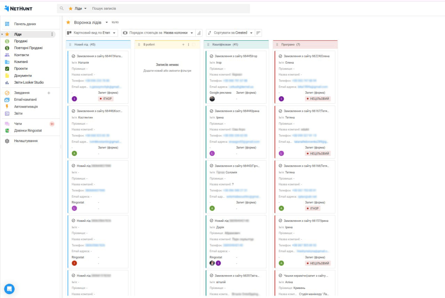The width and height of the screenshot is (445, 298).
Task: Click the Email-кампанії envelope icon
Action: (7, 100)
